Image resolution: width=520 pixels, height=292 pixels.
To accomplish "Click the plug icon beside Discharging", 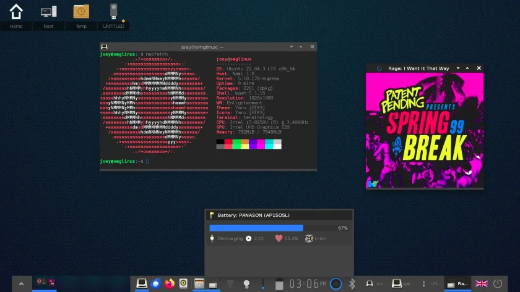I will (x=212, y=238).
